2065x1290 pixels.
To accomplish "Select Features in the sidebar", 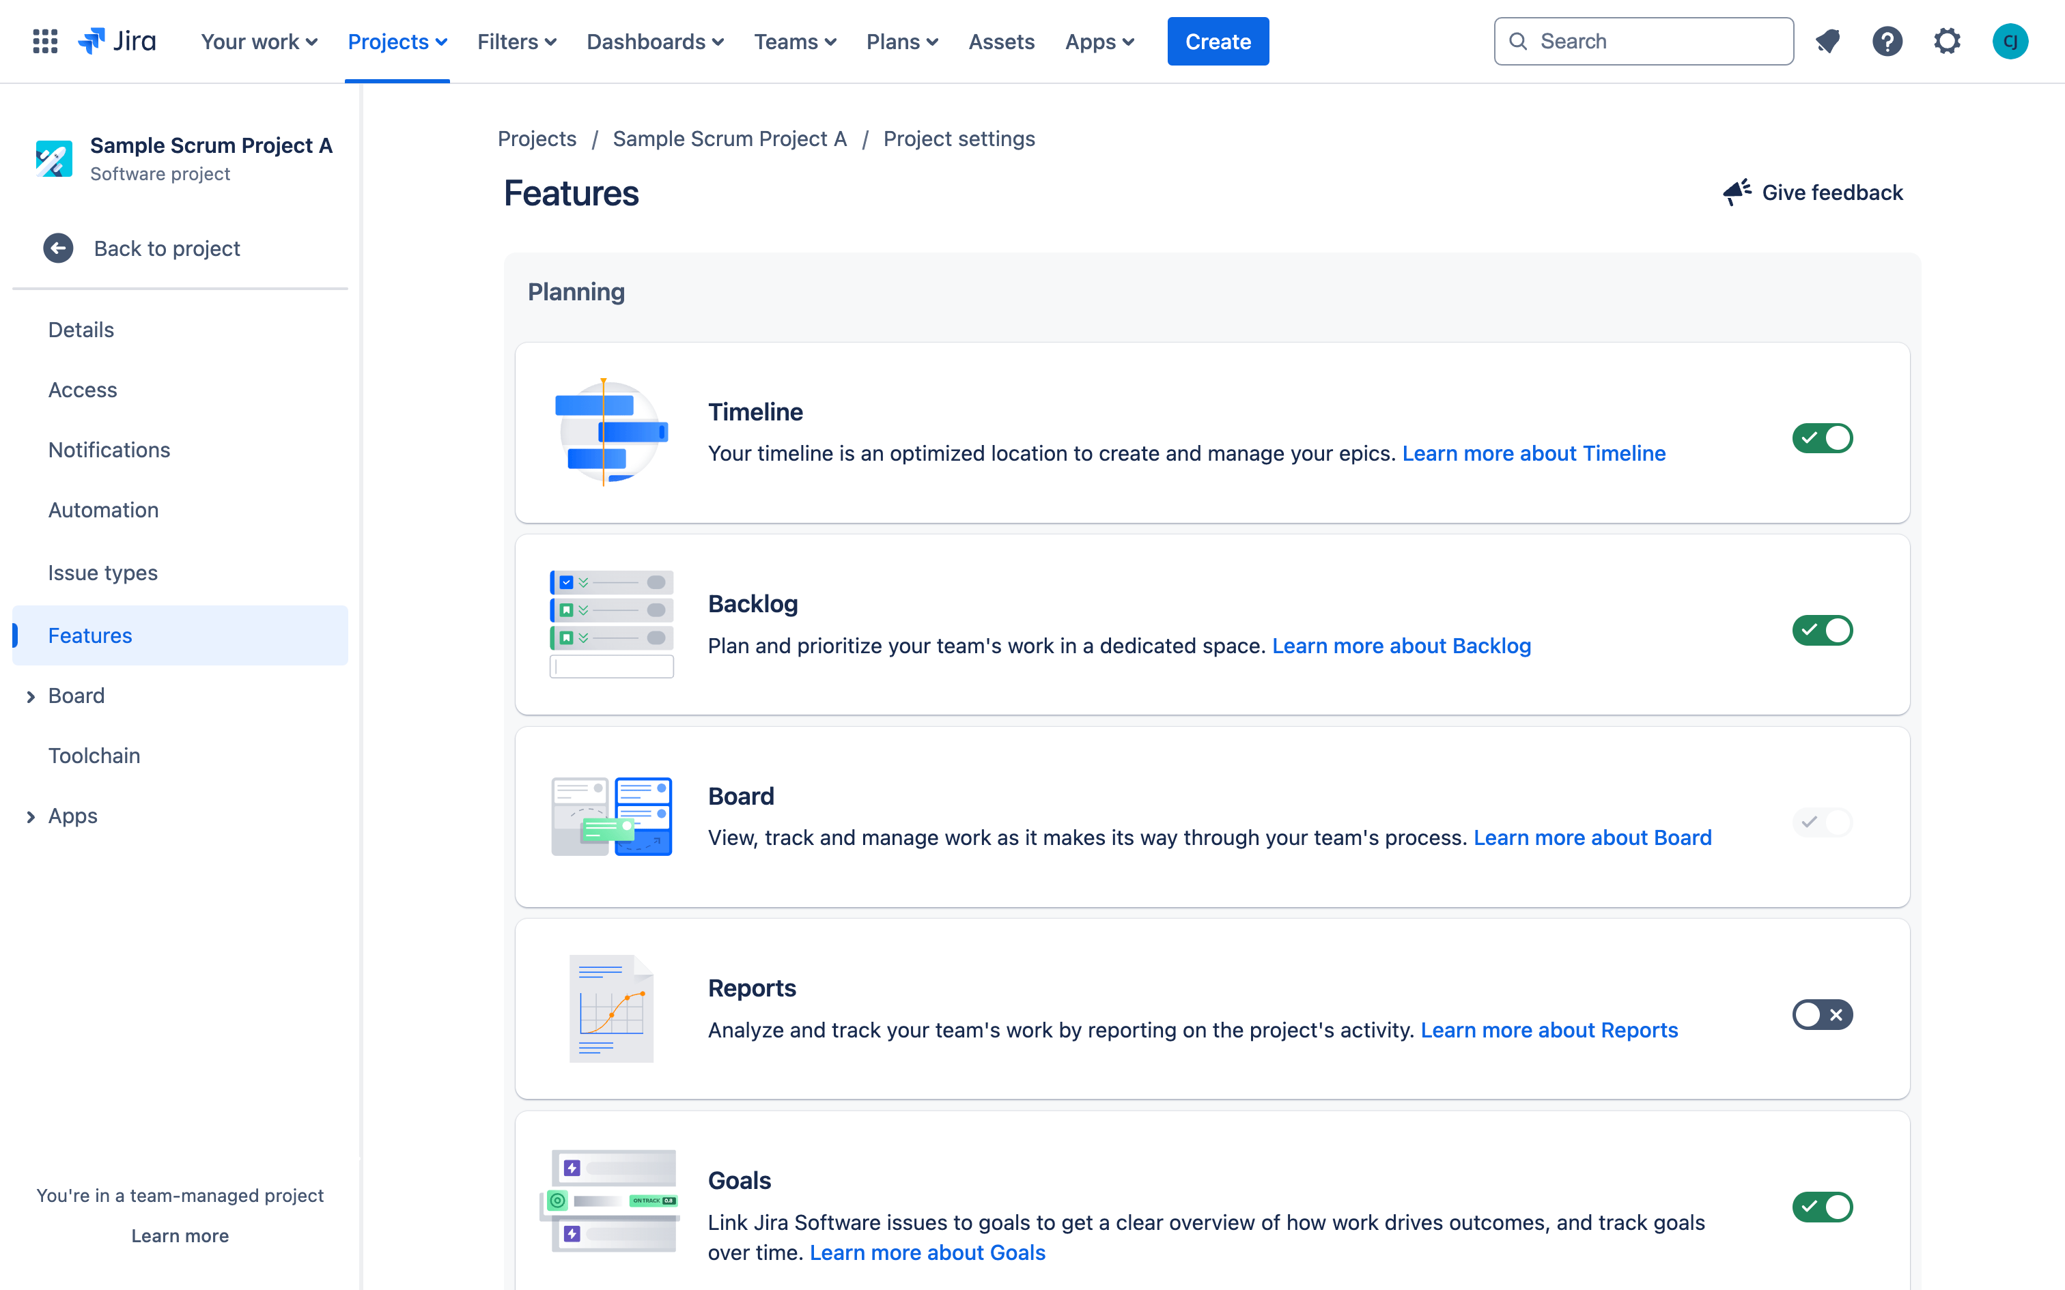I will [89, 635].
